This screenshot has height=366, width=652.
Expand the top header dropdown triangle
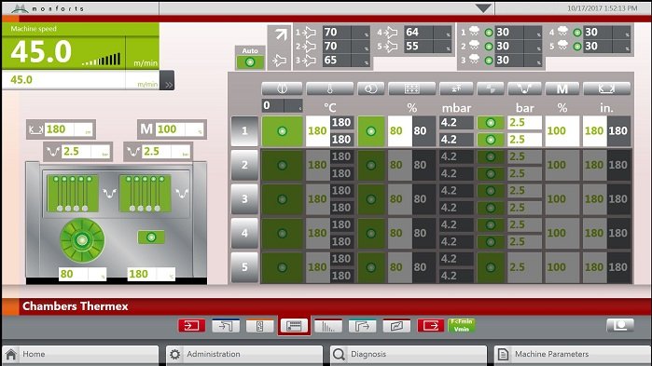(483, 7)
